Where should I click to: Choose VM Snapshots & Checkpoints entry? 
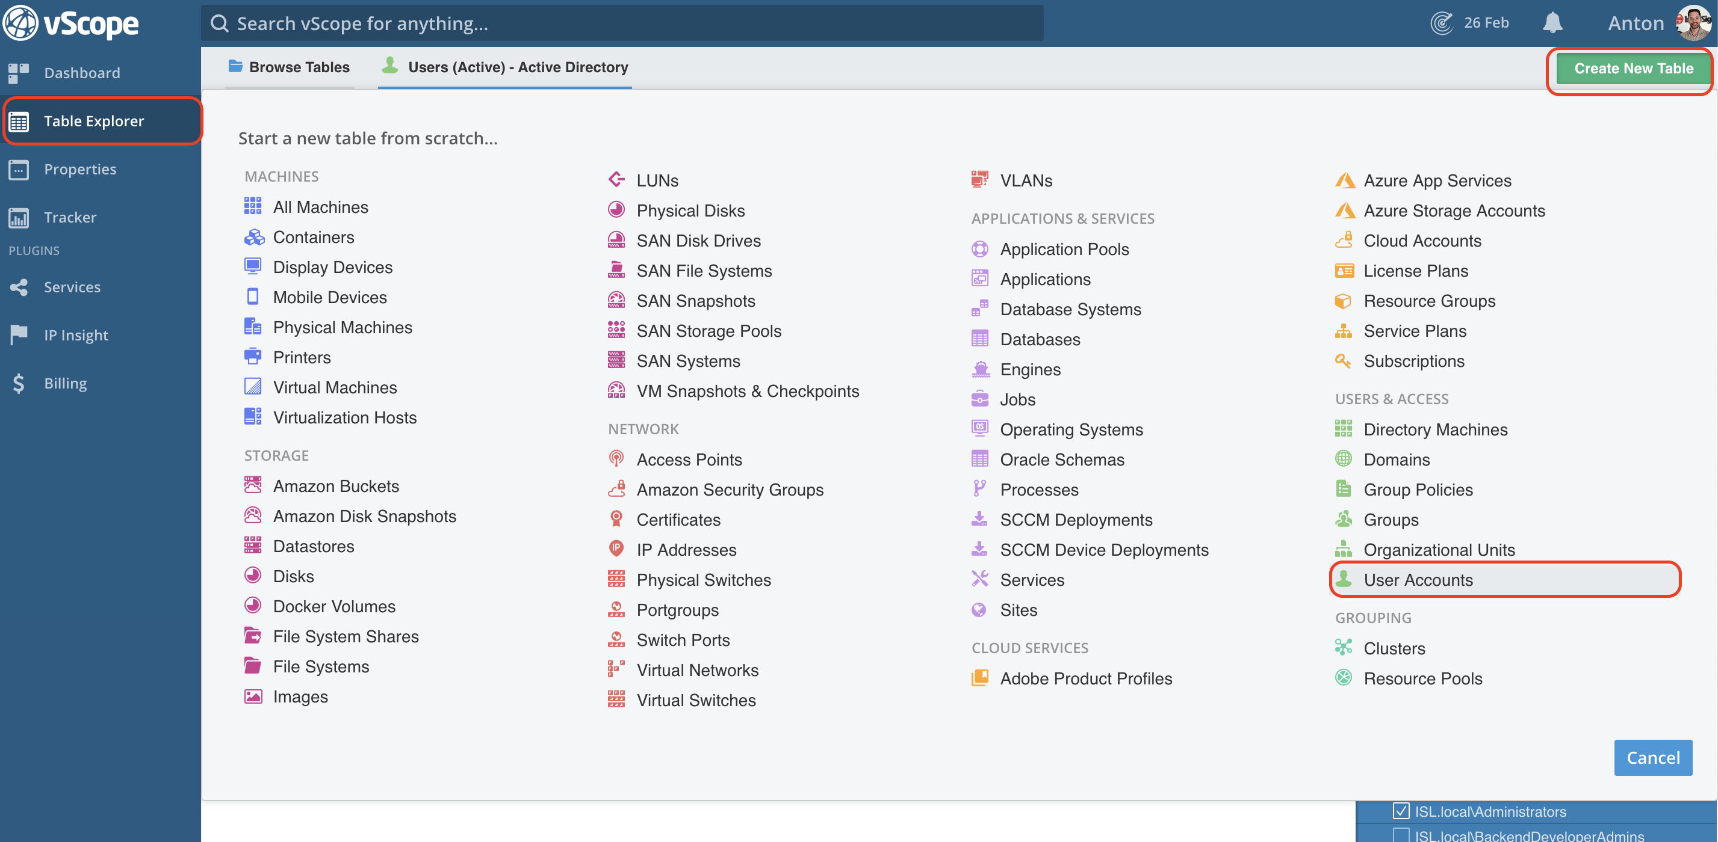click(747, 391)
